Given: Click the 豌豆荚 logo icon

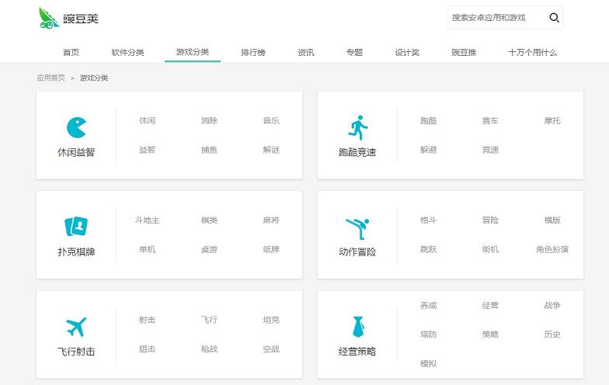Looking at the screenshot, I should pos(49,18).
